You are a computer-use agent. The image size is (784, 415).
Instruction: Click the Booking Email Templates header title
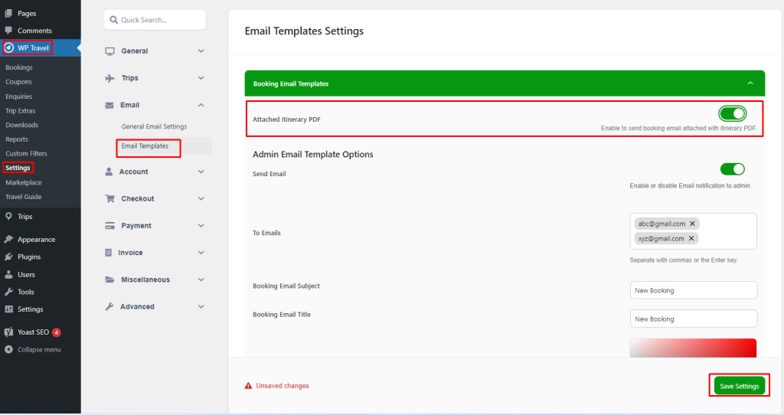coord(290,84)
